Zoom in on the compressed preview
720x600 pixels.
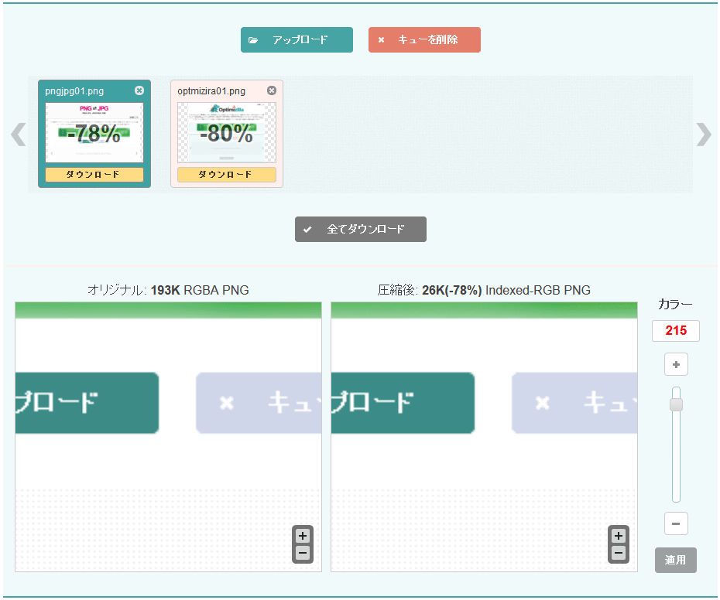pos(618,536)
